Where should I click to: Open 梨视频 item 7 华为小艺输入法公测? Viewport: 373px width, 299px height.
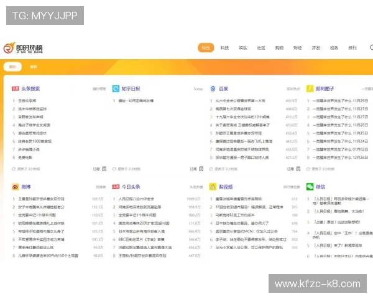(x=249, y=247)
